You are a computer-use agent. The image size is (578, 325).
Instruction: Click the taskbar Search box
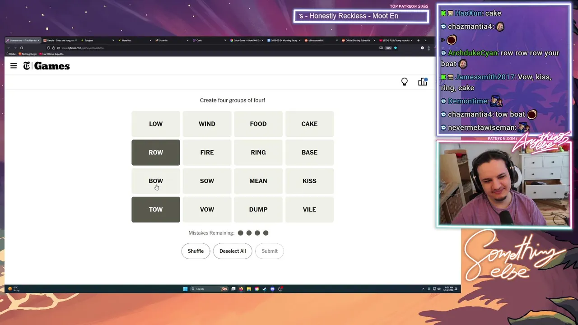[x=209, y=289]
